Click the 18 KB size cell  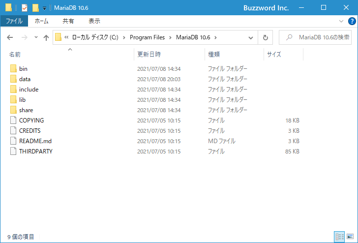[x=292, y=121]
